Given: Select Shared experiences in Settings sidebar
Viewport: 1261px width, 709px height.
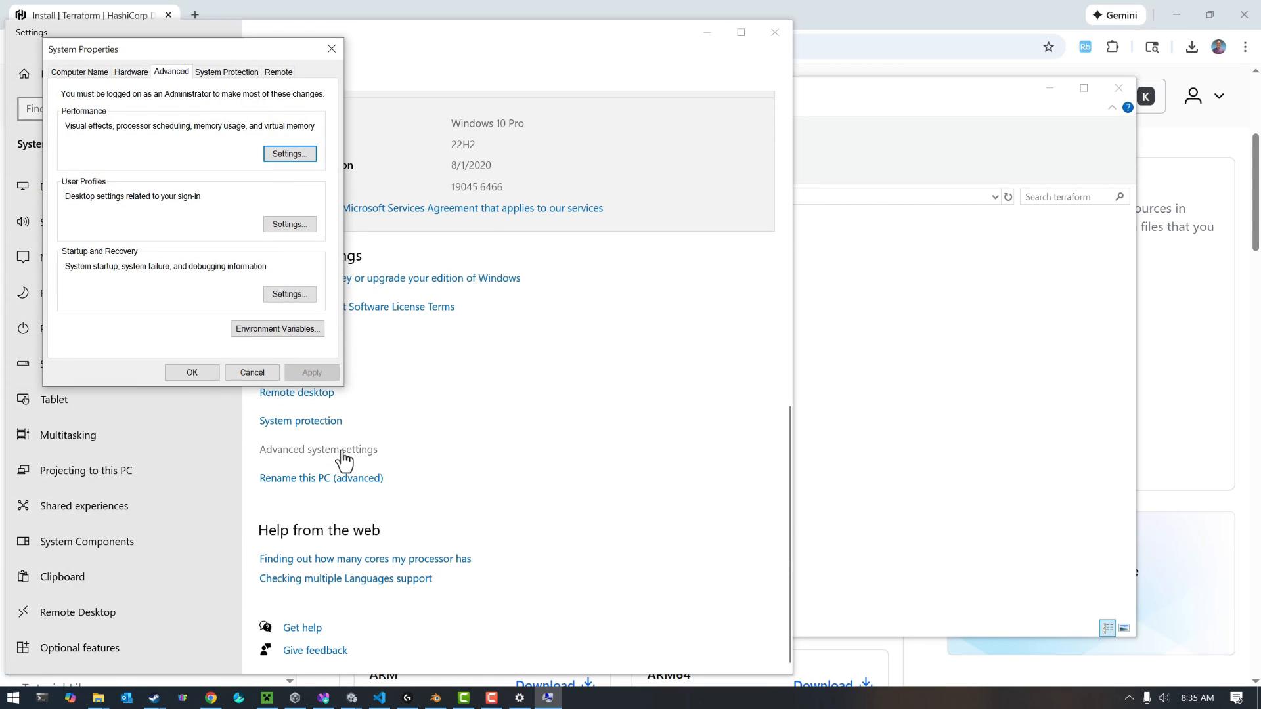Looking at the screenshot, I should click(123, 505).
